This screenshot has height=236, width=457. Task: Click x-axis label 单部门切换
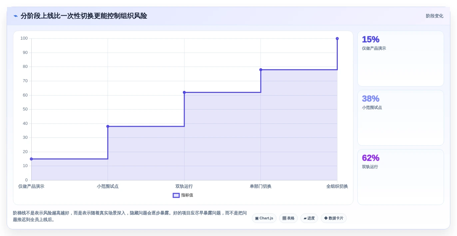260,186
